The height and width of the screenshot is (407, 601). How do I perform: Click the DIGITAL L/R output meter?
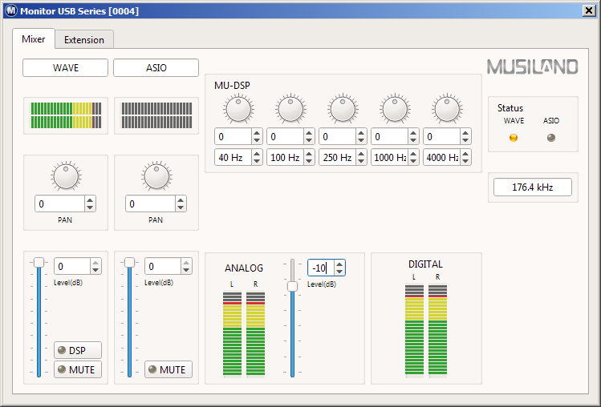[426, 331]
